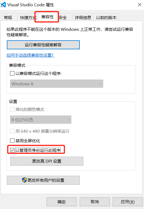Toggle 禁用全屏优化 checkbox
144x209 pixels.
[12, 141]
